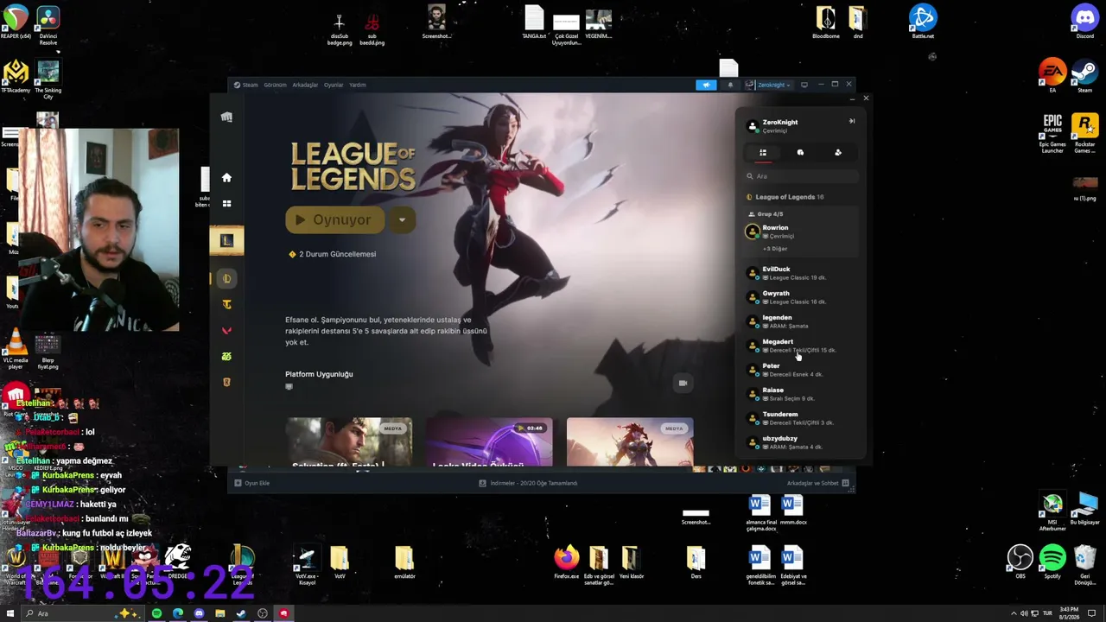Open the Görünüm menu in Steam

click(x=275, y=85)
